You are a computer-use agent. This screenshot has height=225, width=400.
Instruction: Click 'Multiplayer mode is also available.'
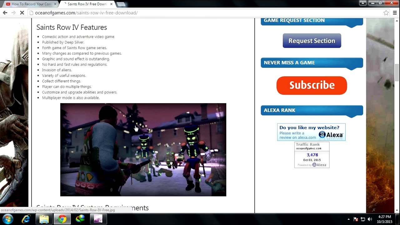click(x=71, y=98)
